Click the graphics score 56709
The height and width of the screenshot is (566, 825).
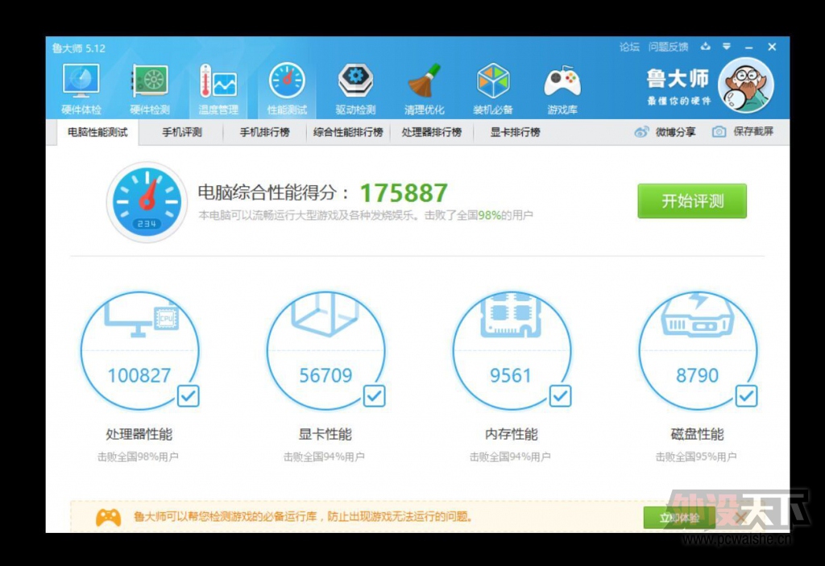(x=325, y=375)
